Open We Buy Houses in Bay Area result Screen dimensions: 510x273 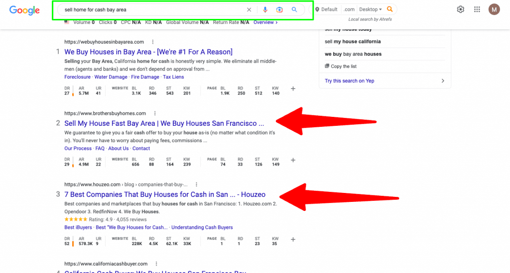[148, 52]
